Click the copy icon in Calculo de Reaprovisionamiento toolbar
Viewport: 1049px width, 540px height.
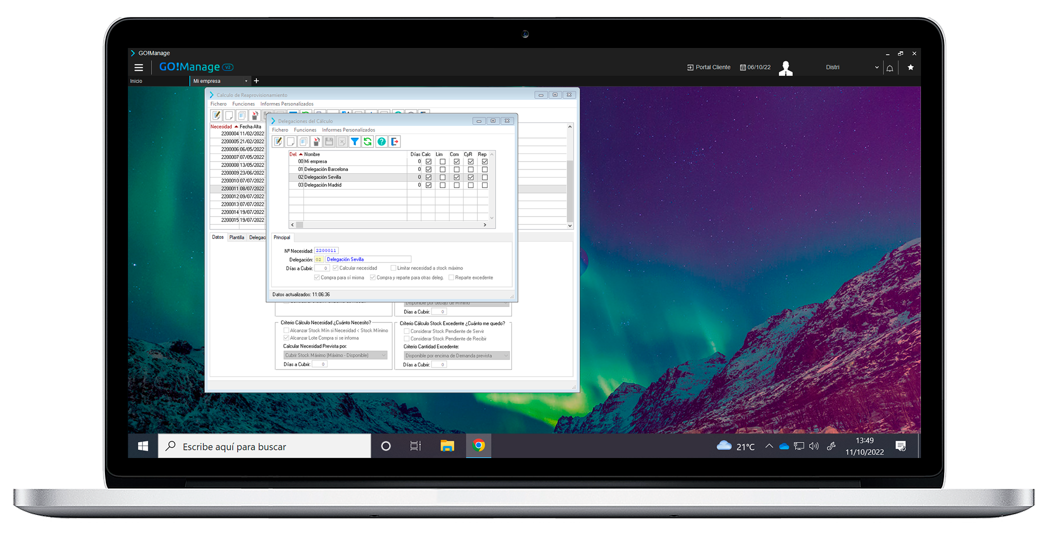[242, 115]
